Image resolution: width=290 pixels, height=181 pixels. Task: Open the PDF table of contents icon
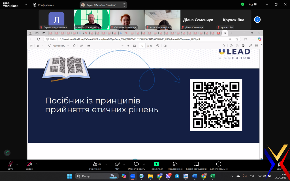pyautogui.click(x=31, y=46)
